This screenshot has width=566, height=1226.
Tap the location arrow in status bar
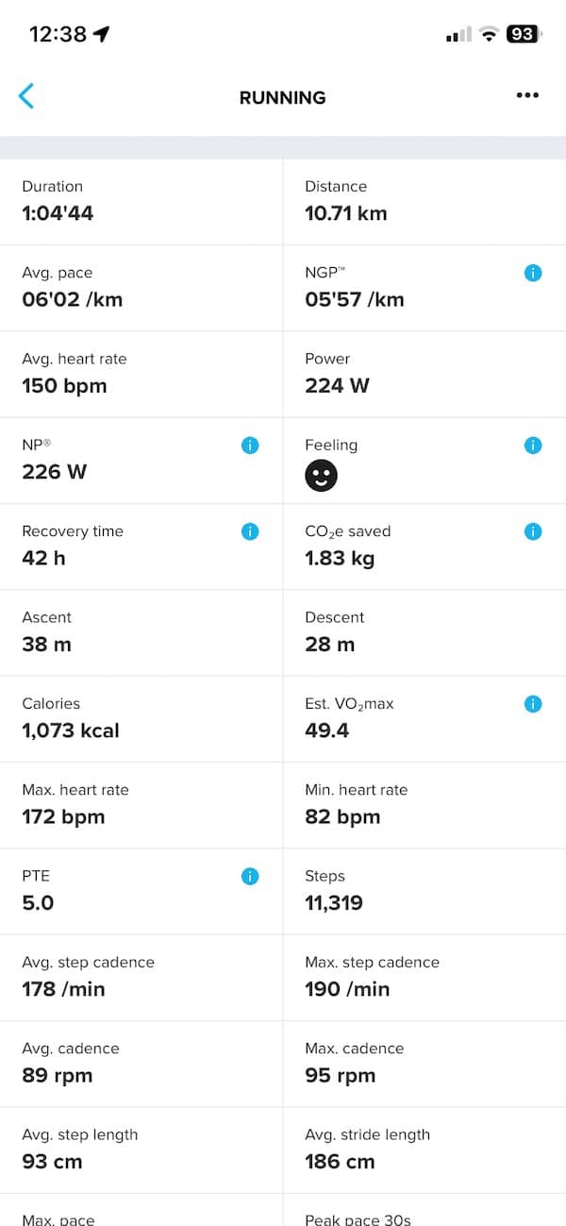click(102, 34)
